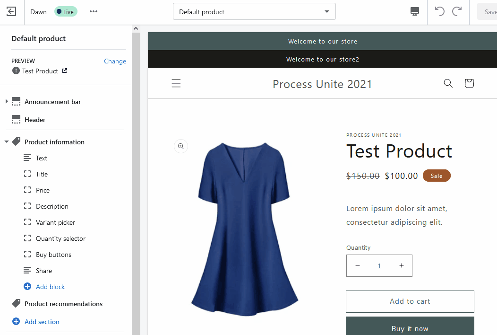Screen dimensions: 497x335
Task: Click the Product information tag icon
Action: (x=16, y=141)
